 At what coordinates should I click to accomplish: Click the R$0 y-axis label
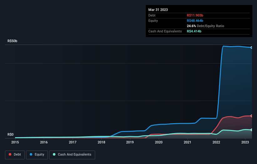pyautogui.click(x=11, y=134)
